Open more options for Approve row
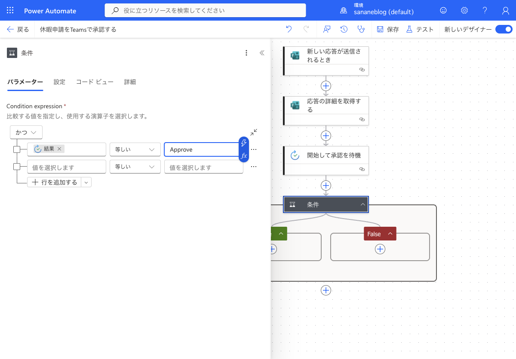Screen dimensions: 516x359 pyautogui.click(x=254, y=149)
